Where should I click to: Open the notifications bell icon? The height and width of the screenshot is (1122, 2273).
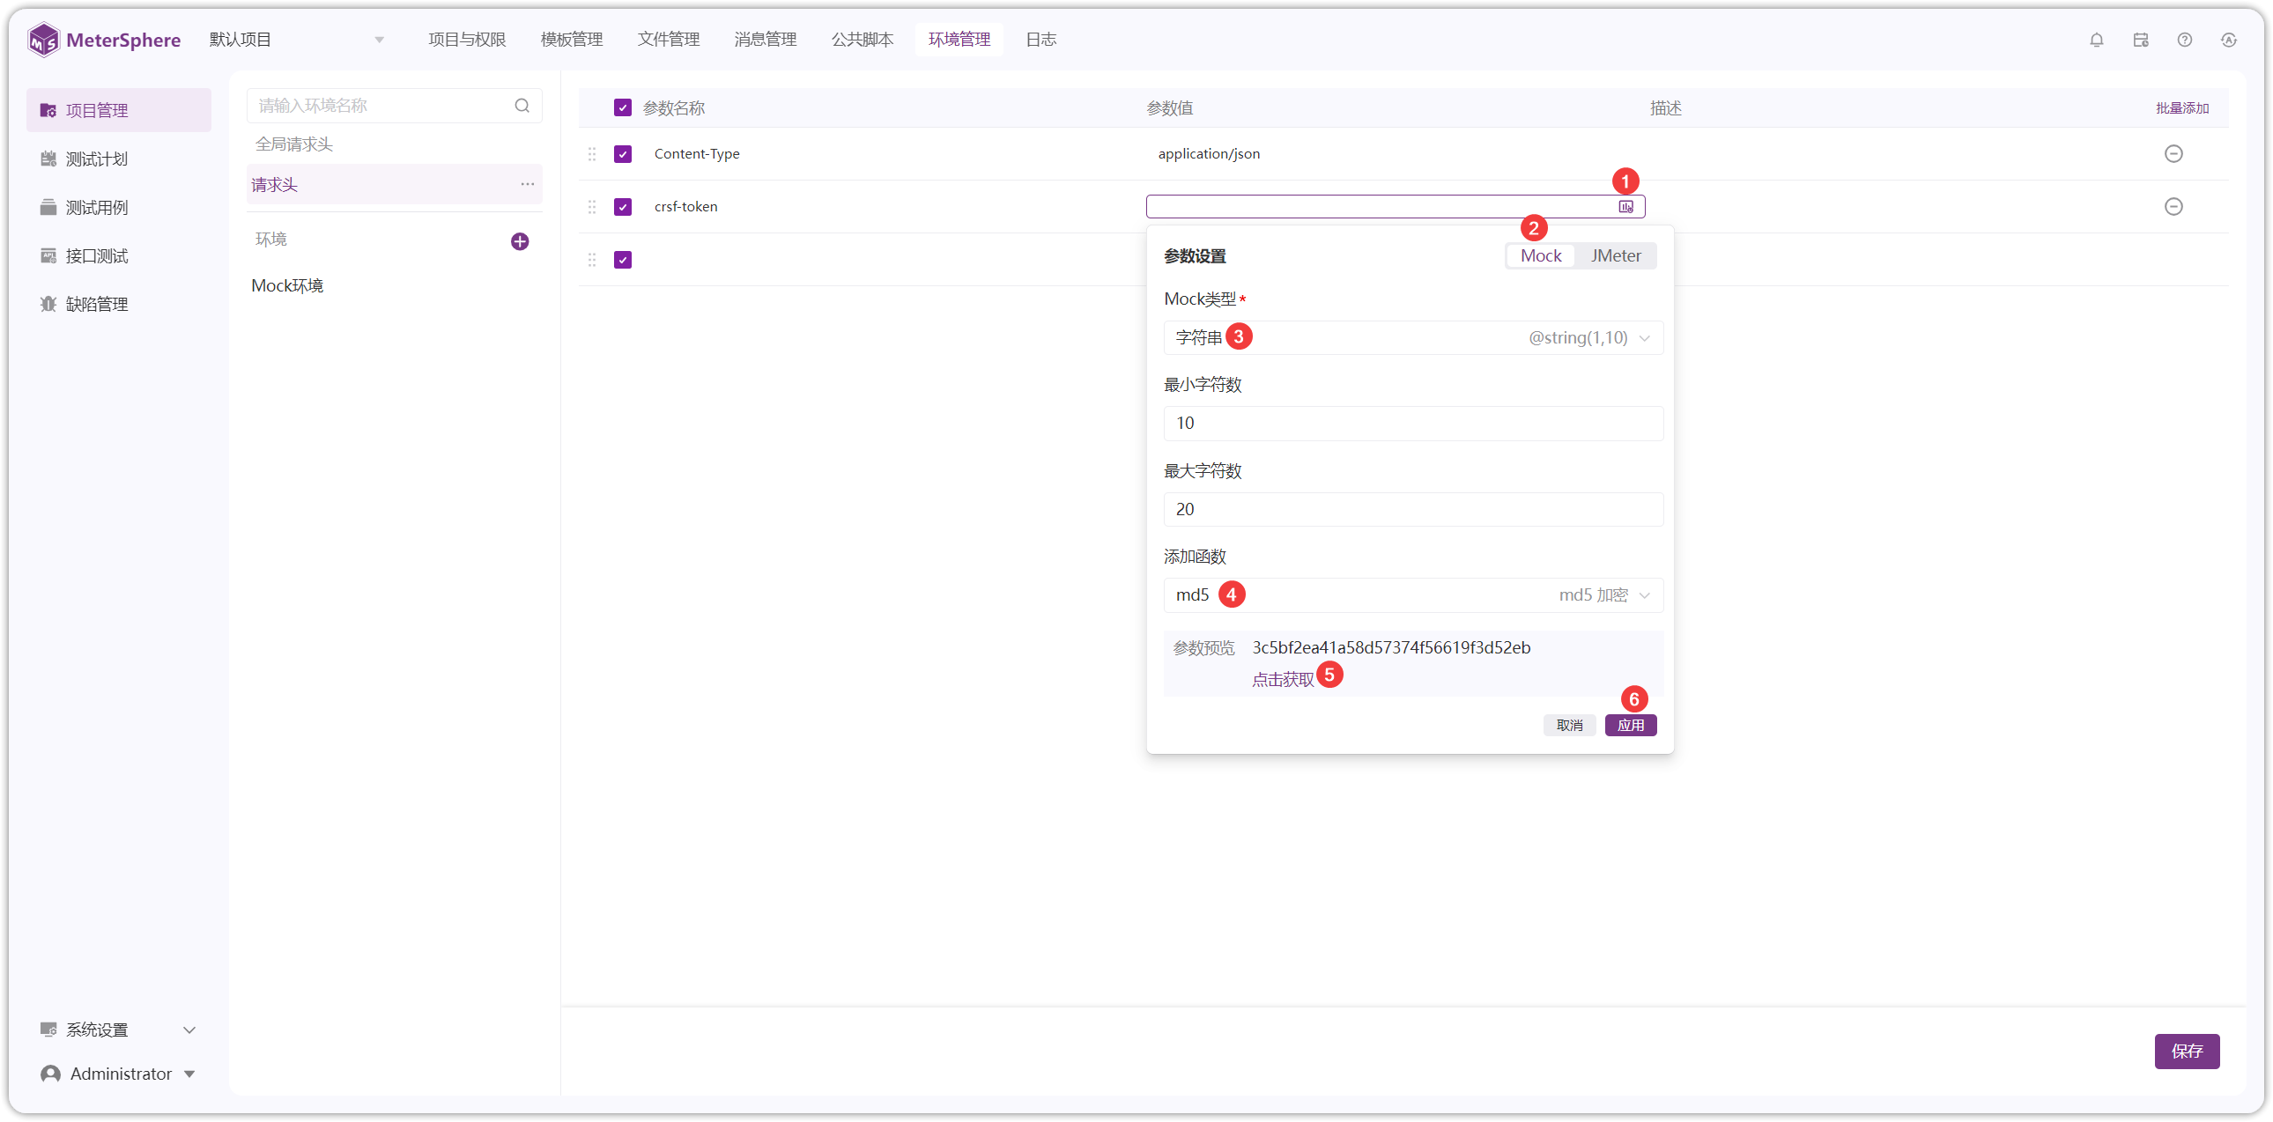pyautogui.click(x=2097, y=40)
